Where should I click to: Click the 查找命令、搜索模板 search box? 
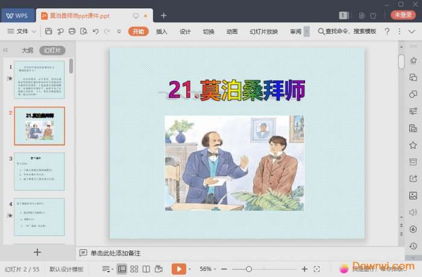click(x=347, y=31)
